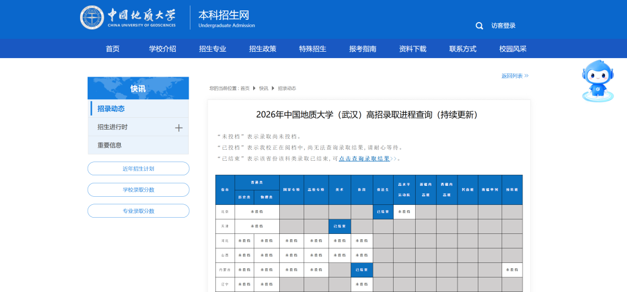Open search with the magnifier icon
This screenshot has width=627, height=292.
[x=479, y=26]
